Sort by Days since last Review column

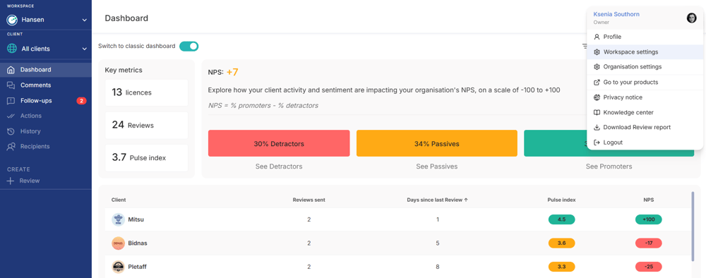pos(437,200)
